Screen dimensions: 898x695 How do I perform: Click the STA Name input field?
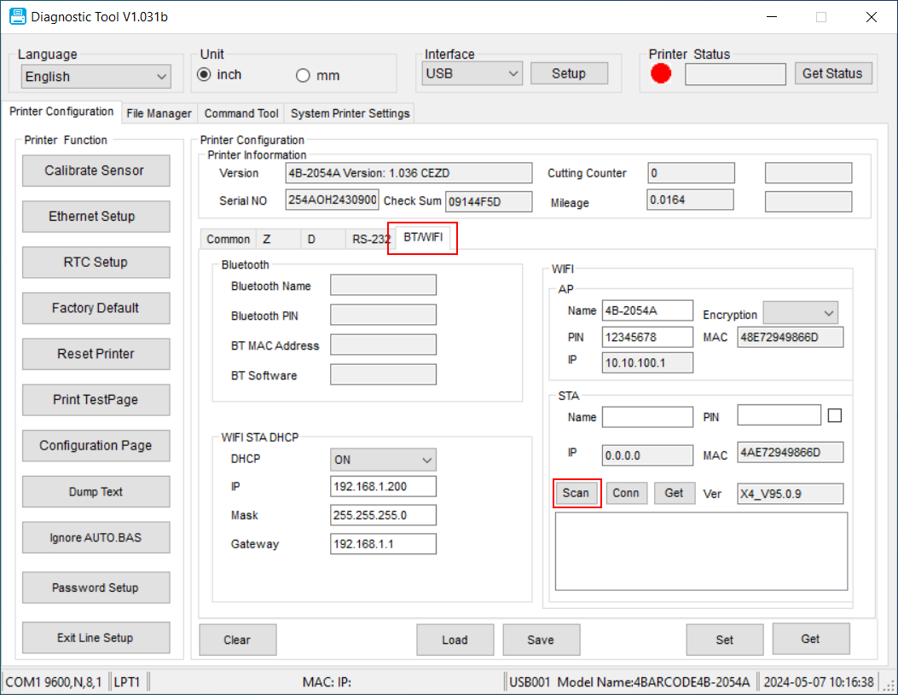pos(647,417)
